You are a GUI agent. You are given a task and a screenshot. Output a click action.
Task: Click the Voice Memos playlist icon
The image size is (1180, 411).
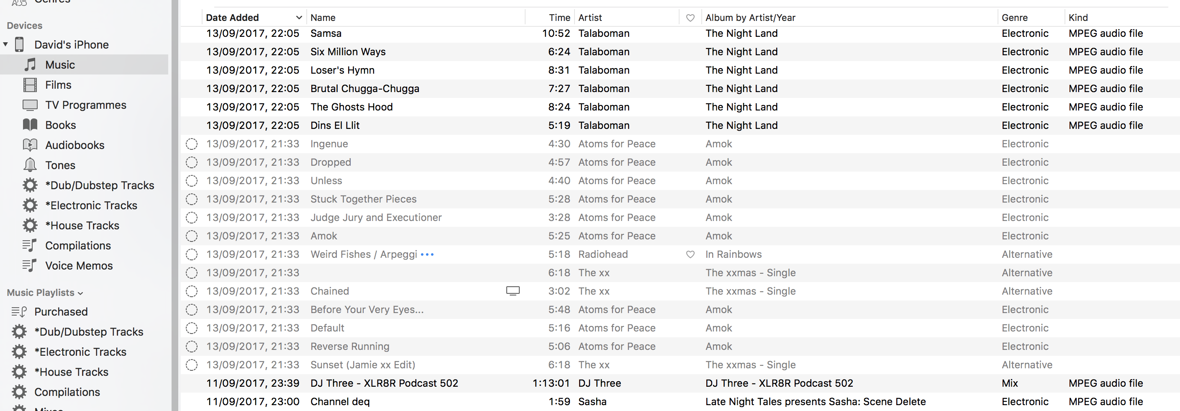30,265
